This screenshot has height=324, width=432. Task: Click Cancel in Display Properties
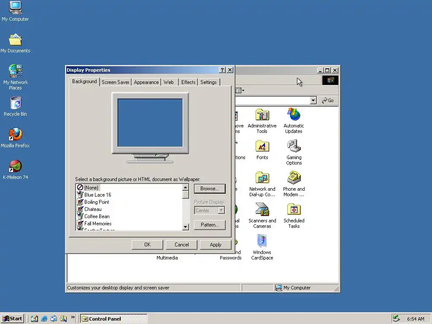coord(181,245)
